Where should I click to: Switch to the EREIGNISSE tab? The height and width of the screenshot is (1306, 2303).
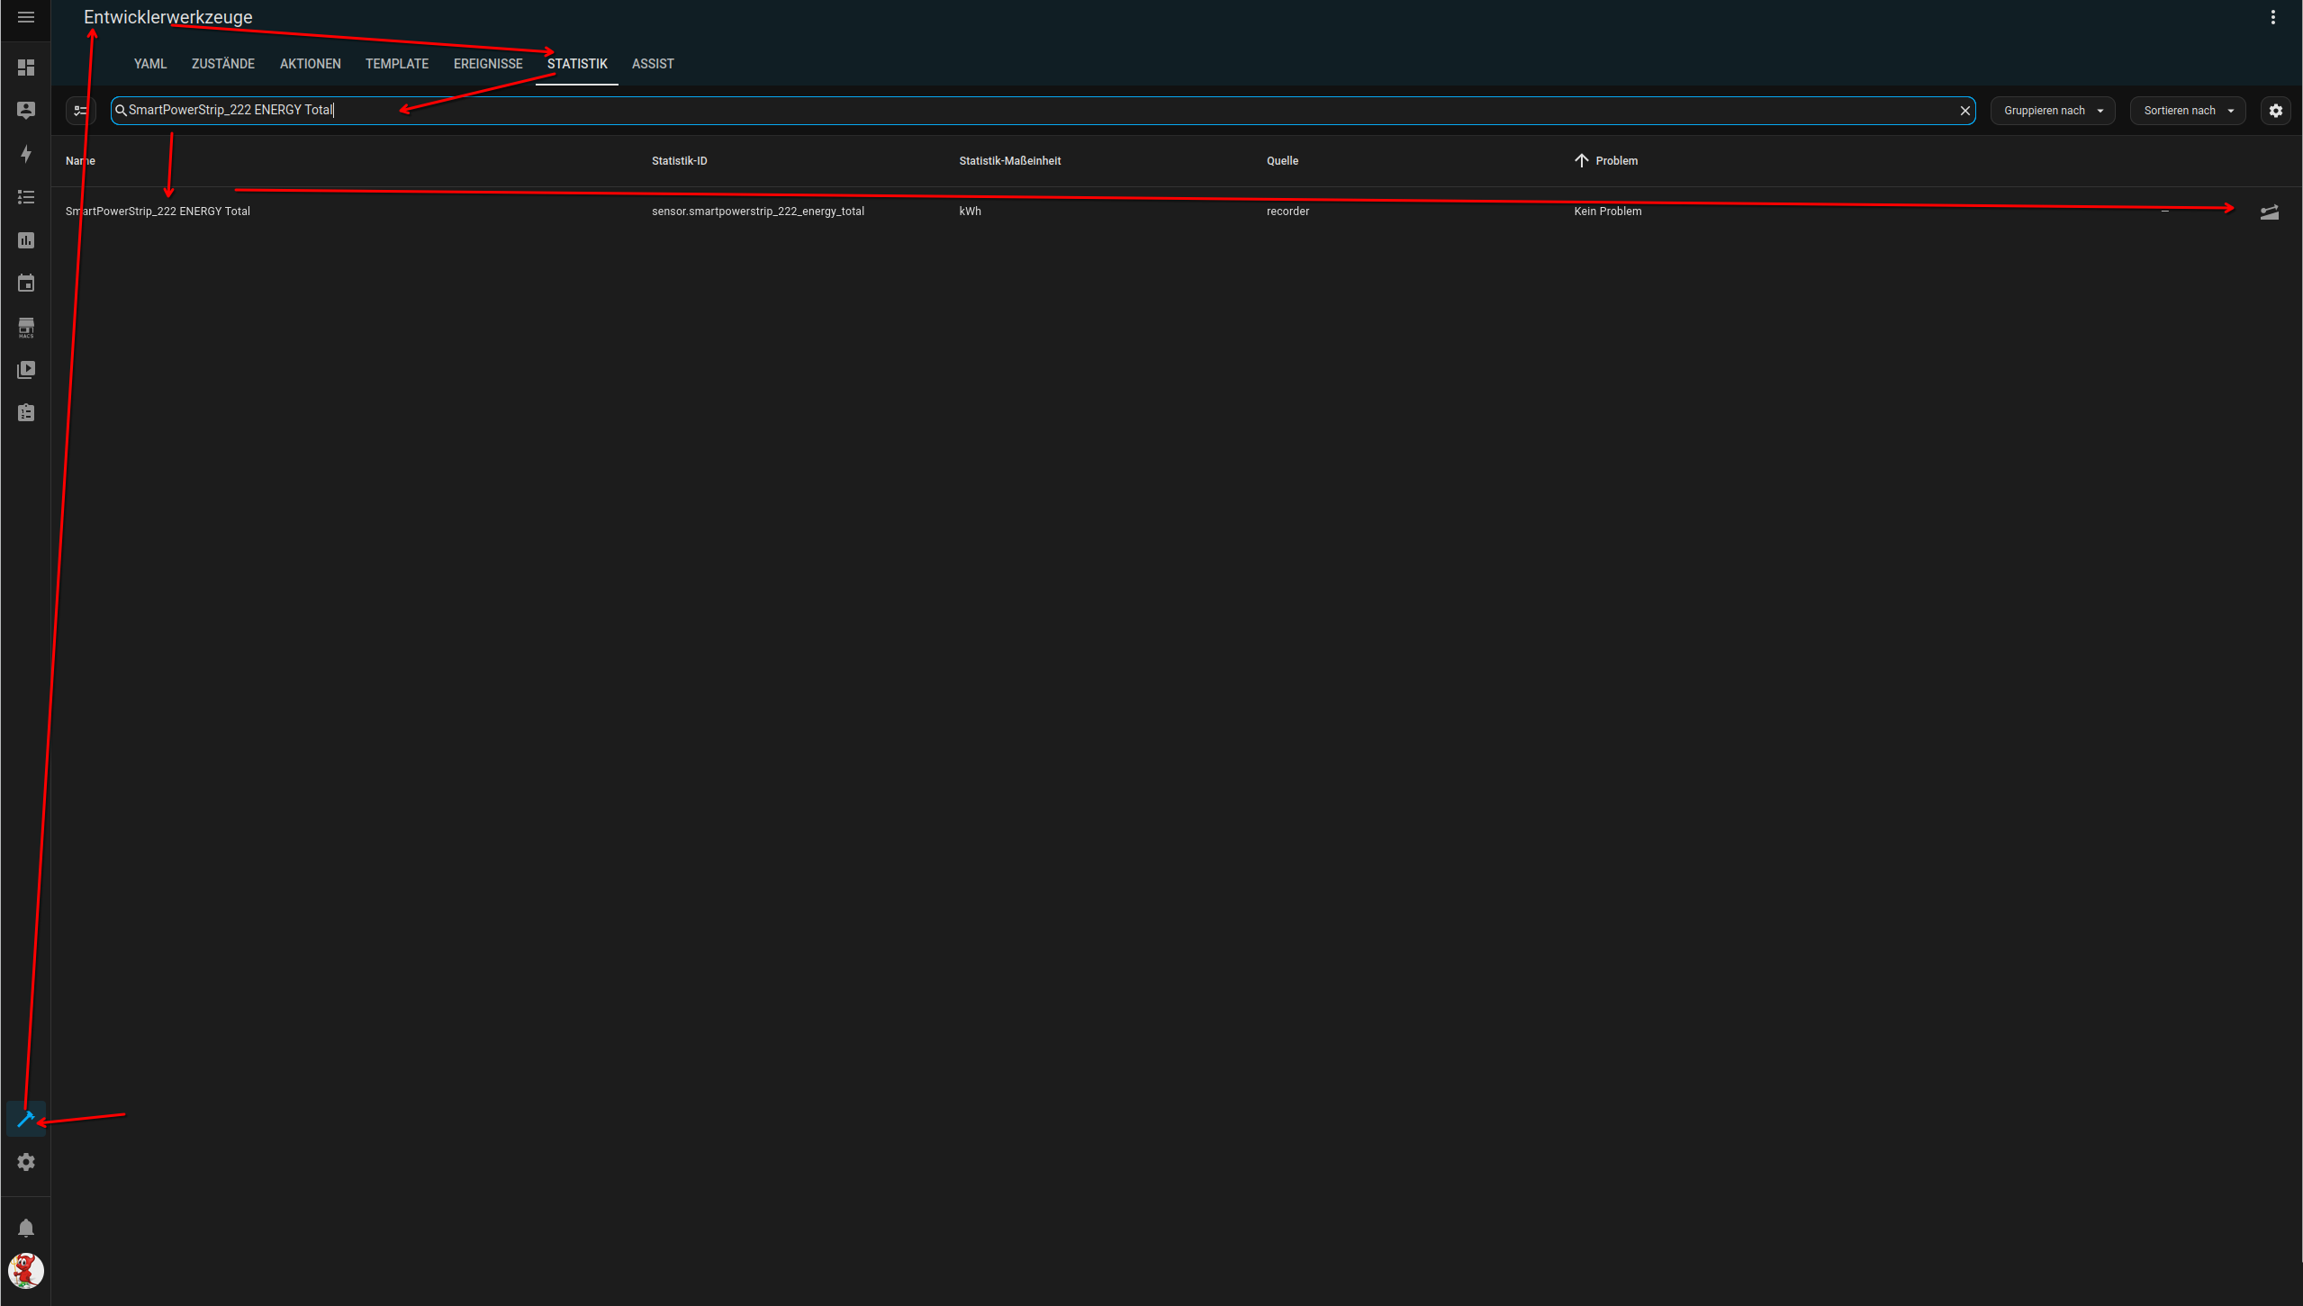click(488, 64)
